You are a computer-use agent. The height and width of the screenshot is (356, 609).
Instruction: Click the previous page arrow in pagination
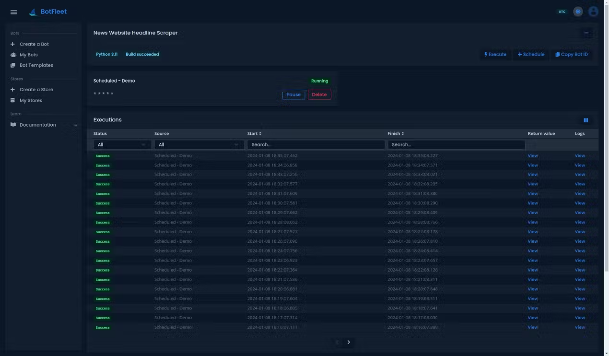pos(337,342)
